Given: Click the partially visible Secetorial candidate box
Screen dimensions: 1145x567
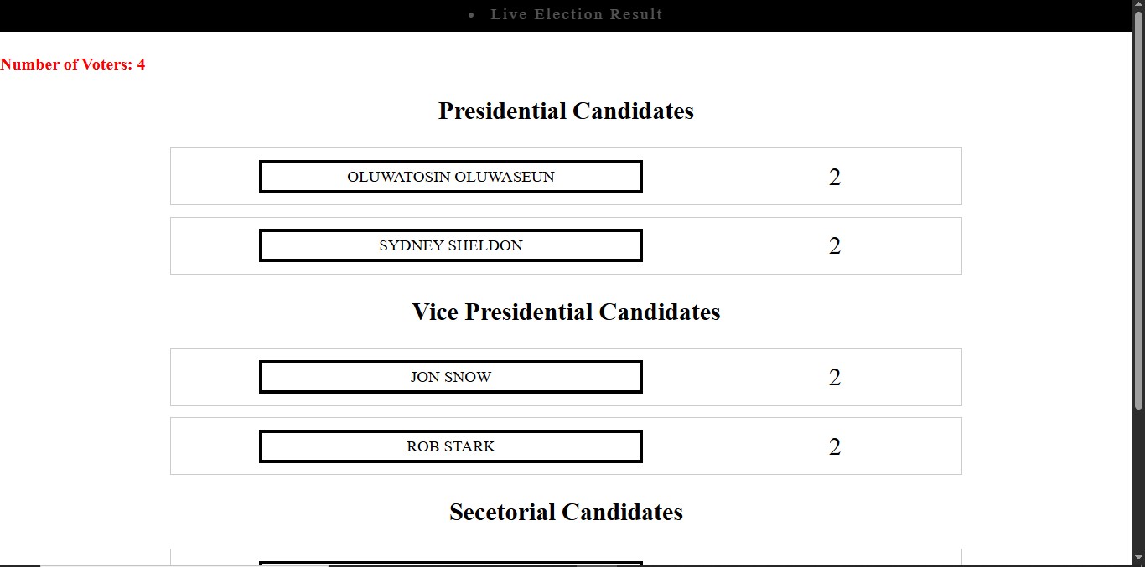Looking at the screenshot, I should 451,562.
